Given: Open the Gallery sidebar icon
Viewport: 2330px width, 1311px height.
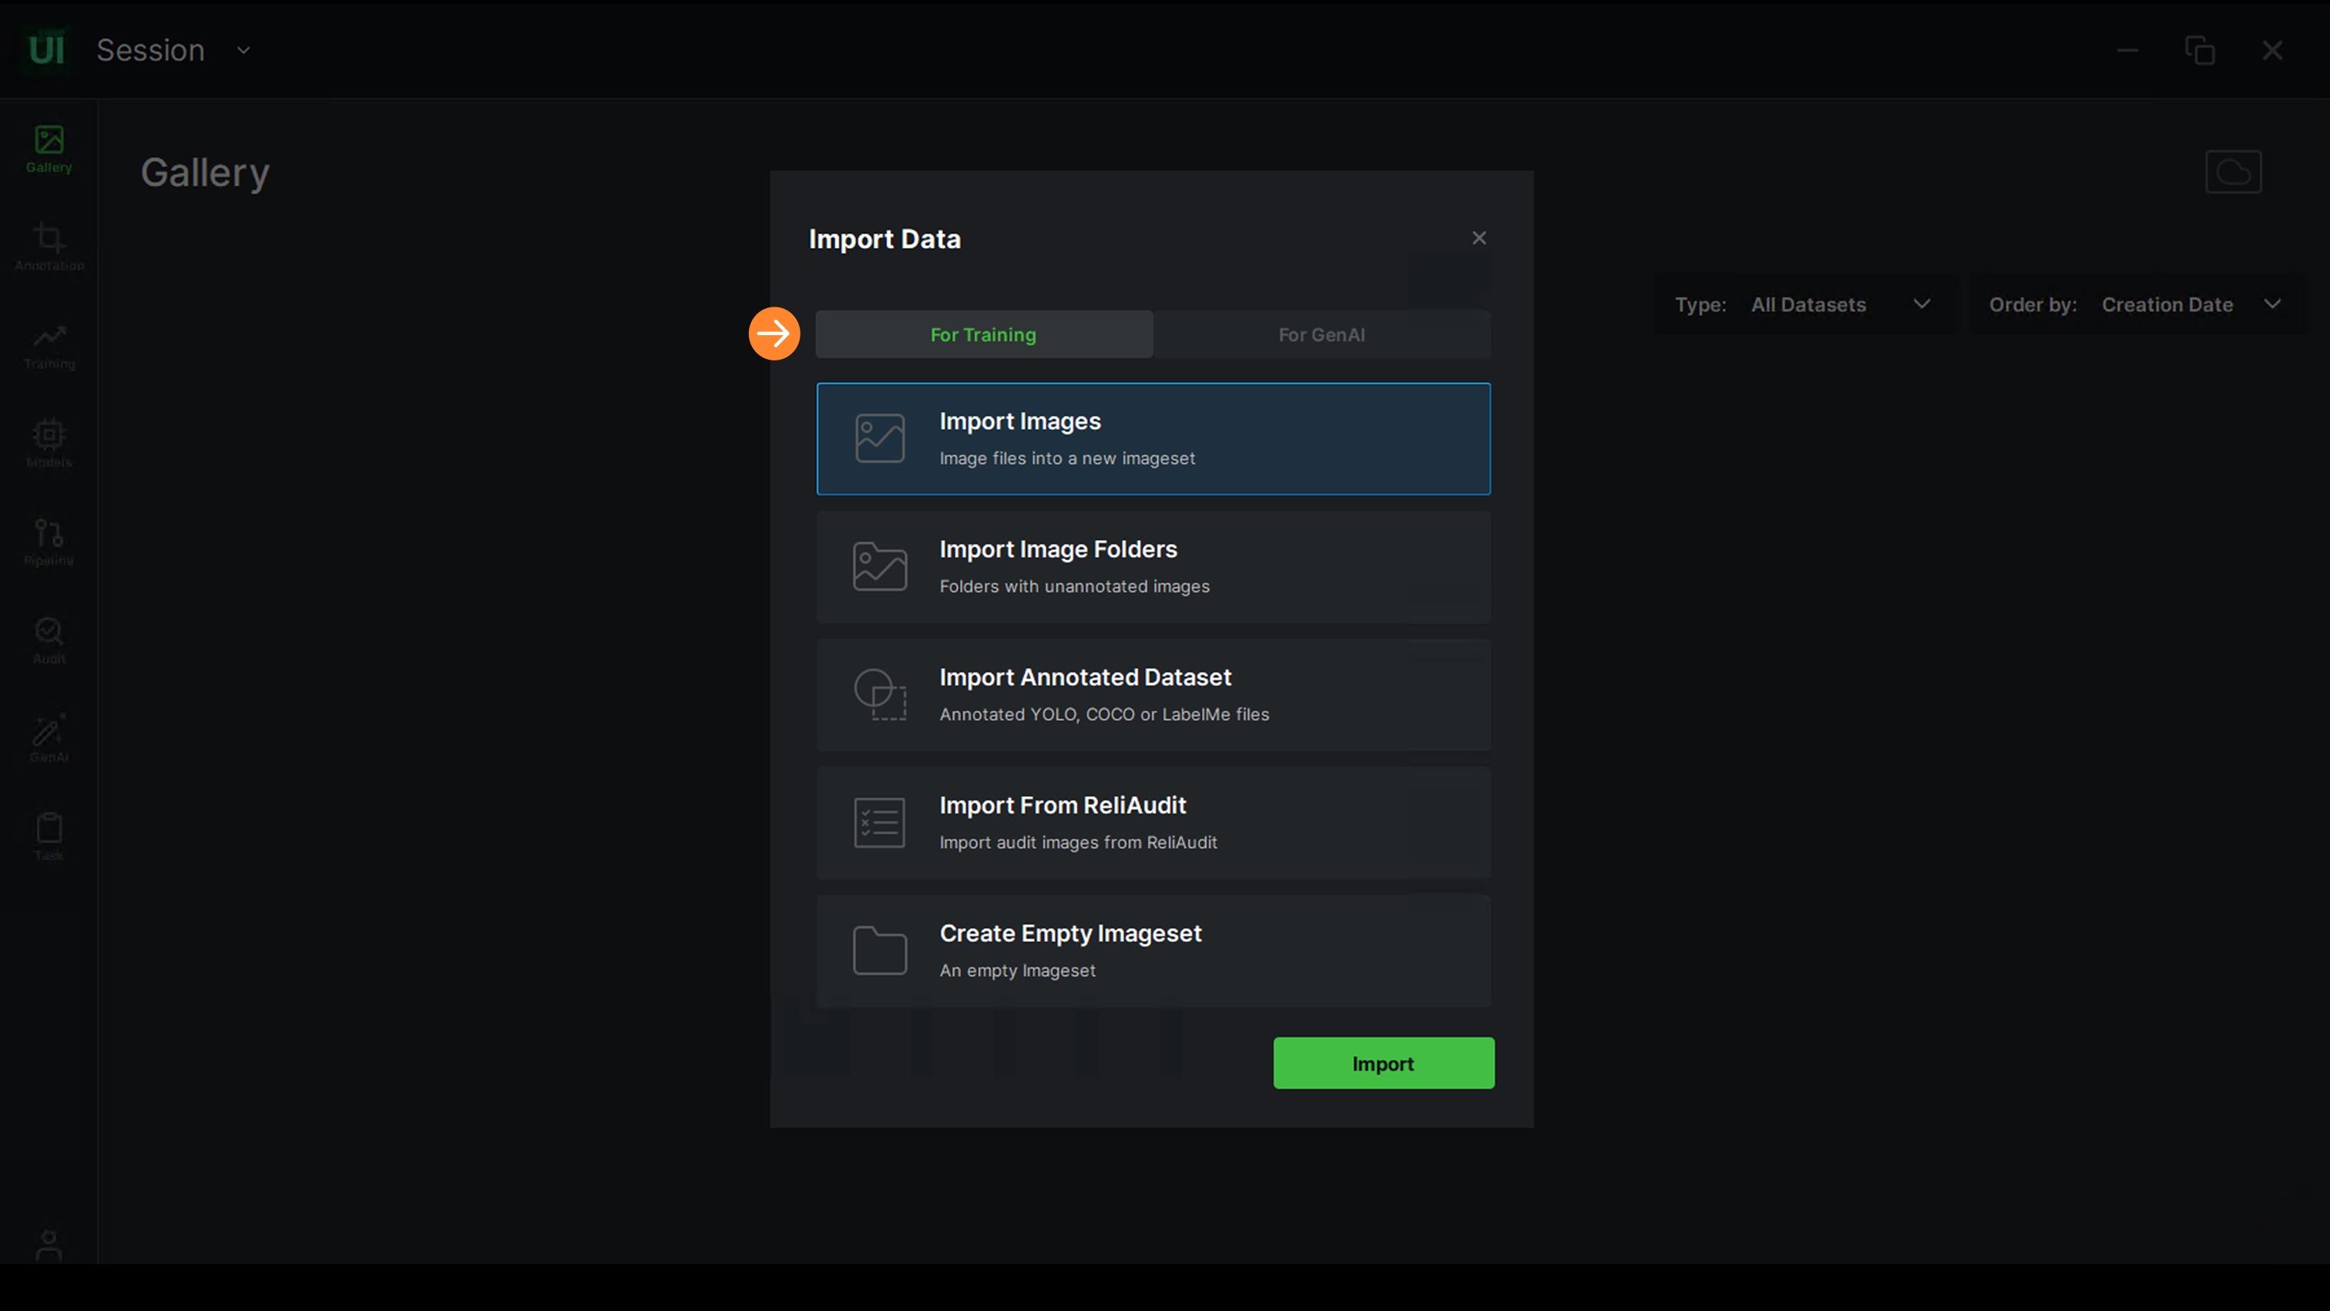Looking at the screenshot, I should (x=49, y=149).
